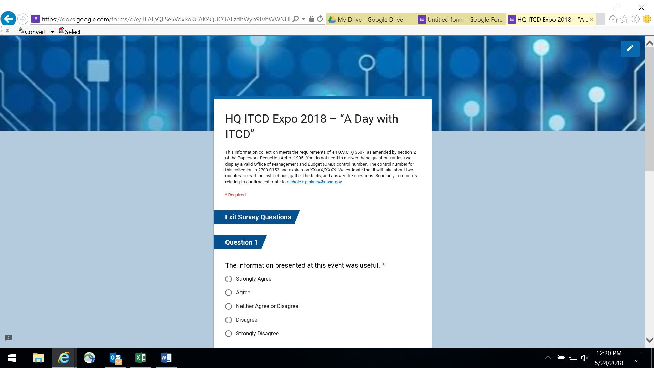Expand the Convert toolbar dropdown arrow

click(x=52, y=32)
